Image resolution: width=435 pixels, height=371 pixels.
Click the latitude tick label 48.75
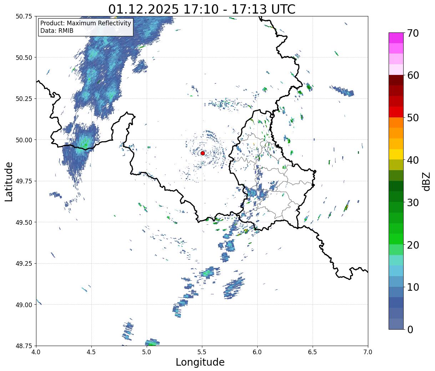coord(24,346)
